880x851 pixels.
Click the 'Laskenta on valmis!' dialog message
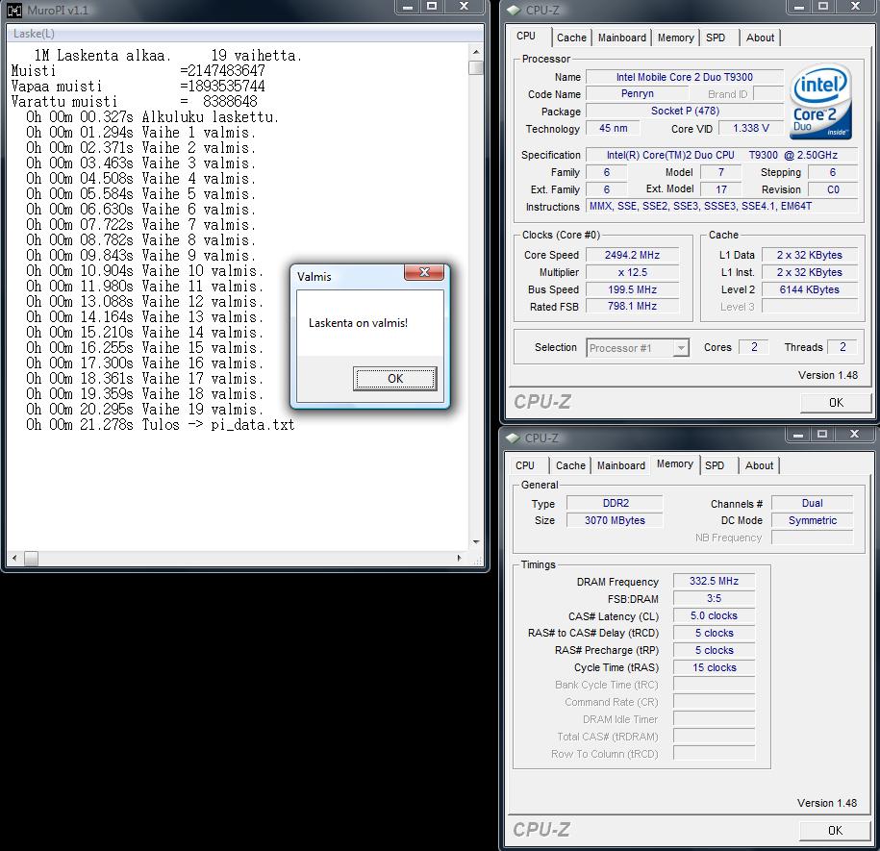point(358,323)
